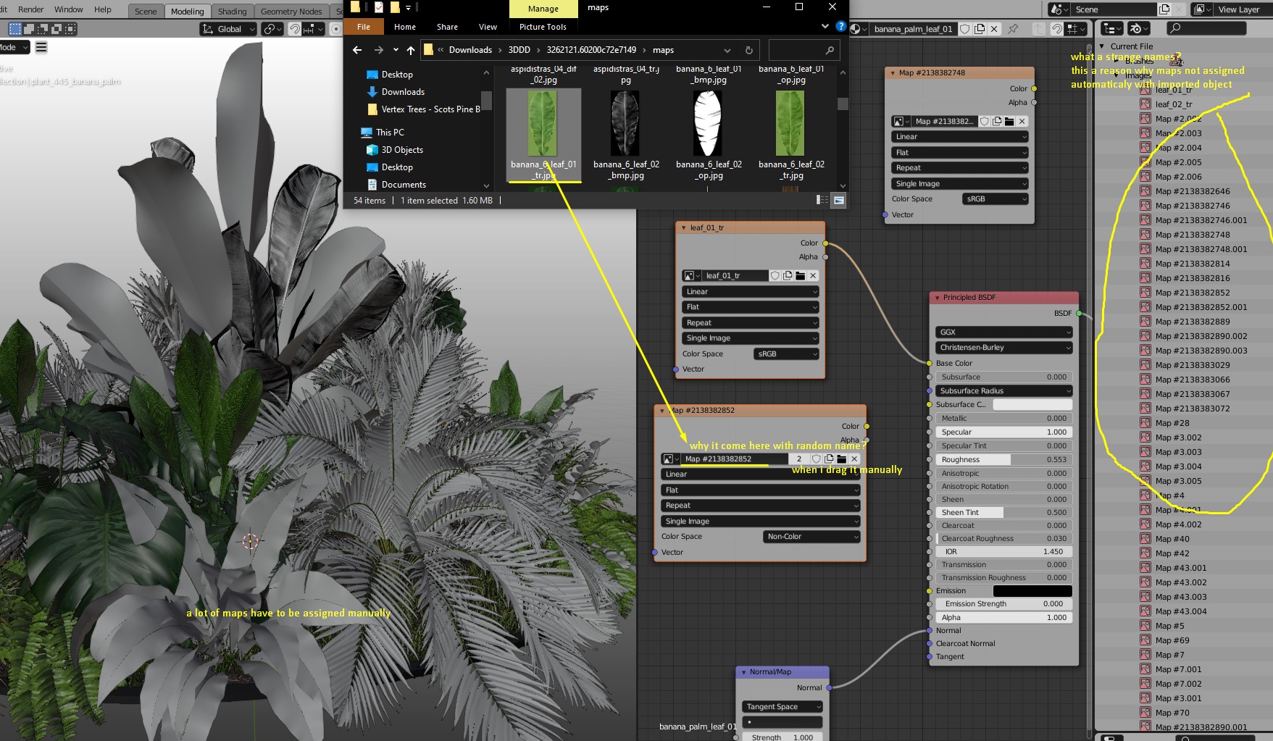Image resolution: width=1273 pixels, height=741 pixels.
Task: Refresh the Explorer maps folder
Action: coord(749,50)
